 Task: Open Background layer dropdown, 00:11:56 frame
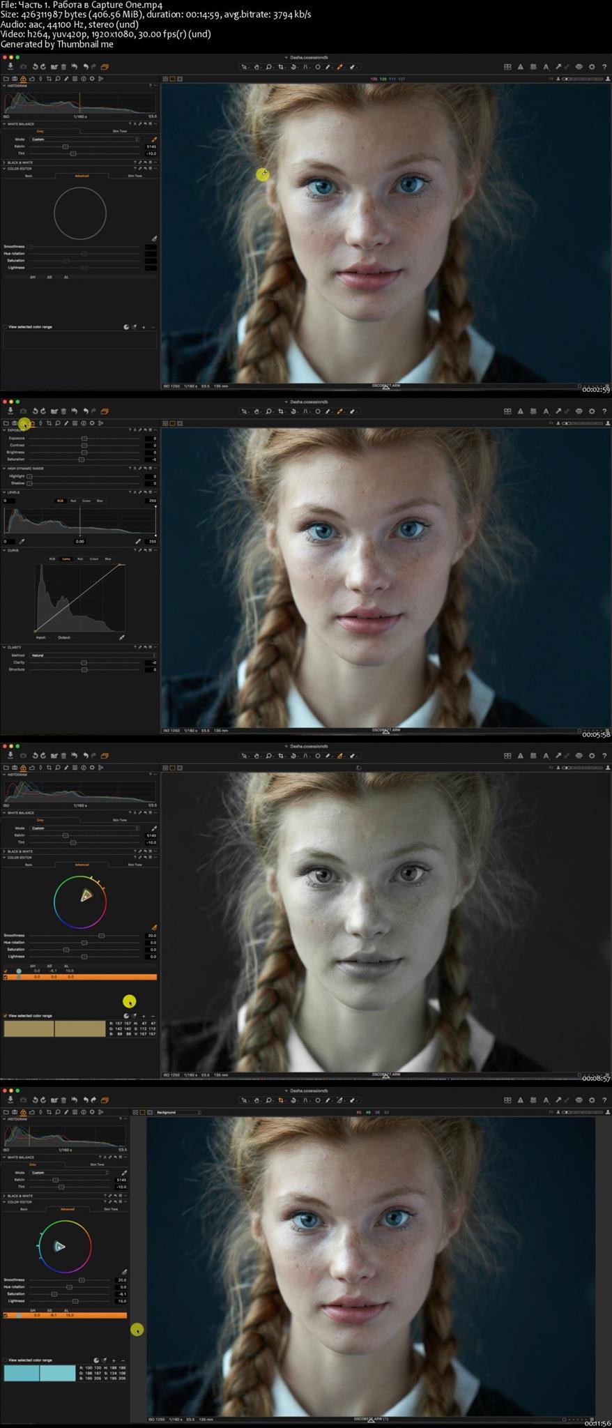click(x=178, y=1112)
